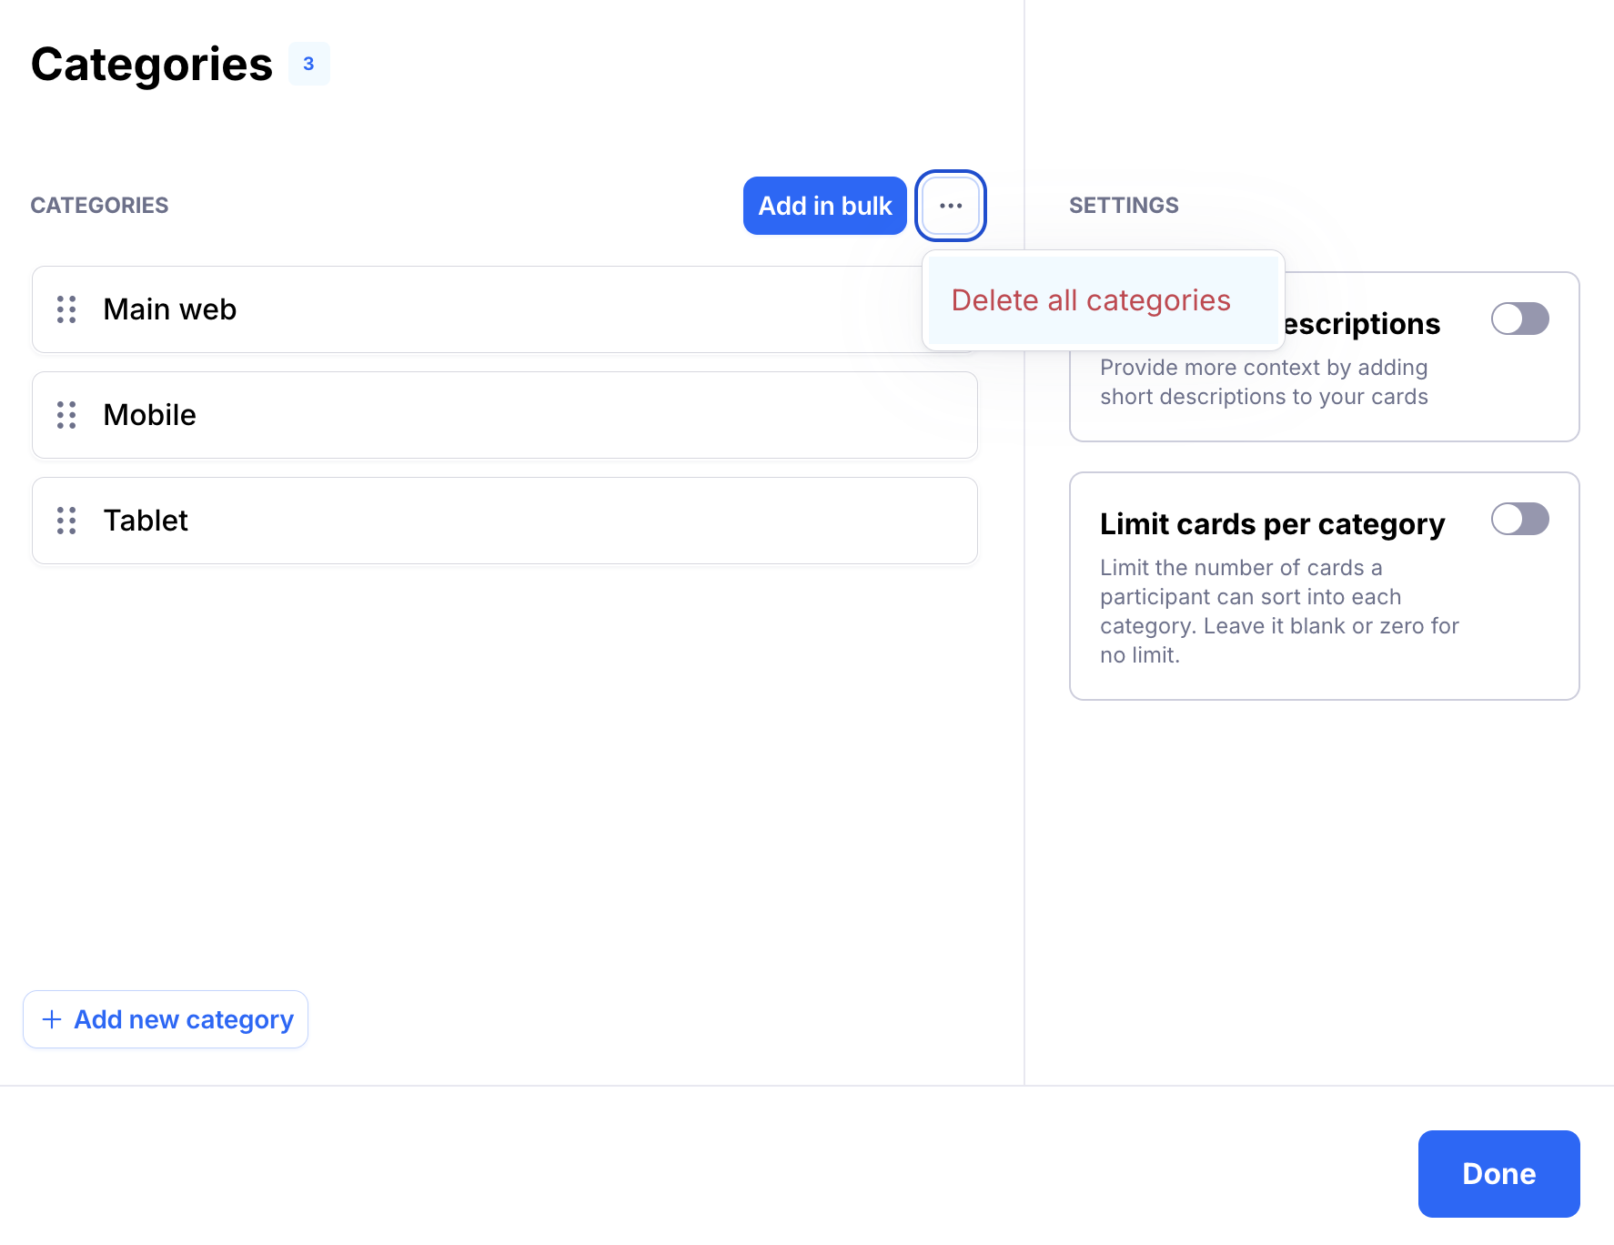Click the CATEGORIES section label
Image resolution: width=1614 pixels, height=1245 pixels.
click(99, 206)
